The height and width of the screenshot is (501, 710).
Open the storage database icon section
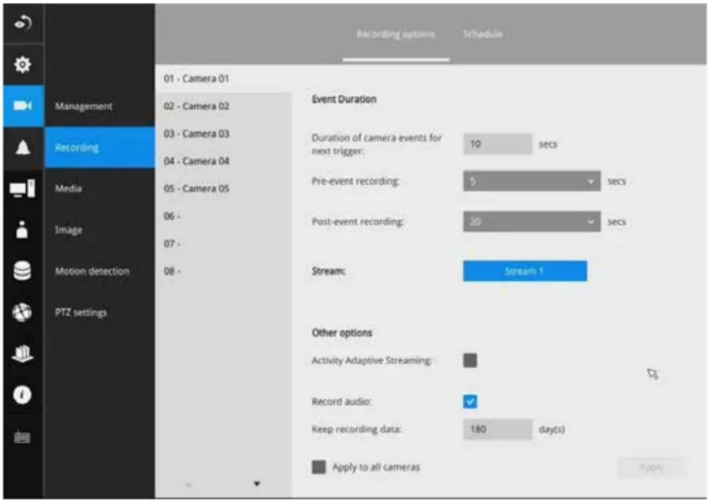22,270
